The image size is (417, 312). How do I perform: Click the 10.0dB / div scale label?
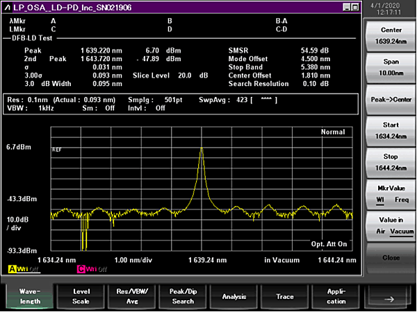click(17, 224)
